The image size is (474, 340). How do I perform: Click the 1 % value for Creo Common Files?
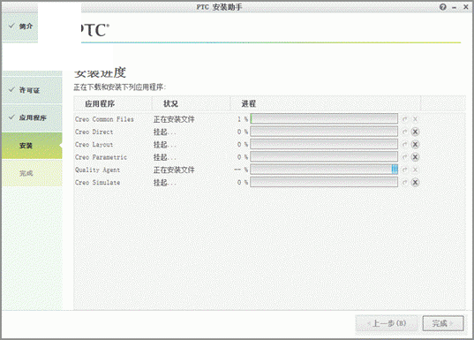tap(243, 119)
